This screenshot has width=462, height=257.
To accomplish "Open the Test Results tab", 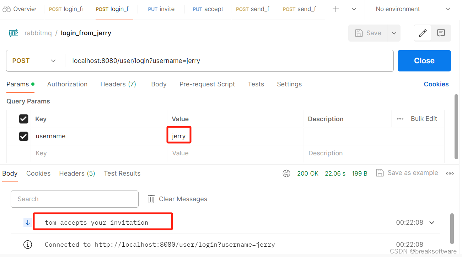I will (122, 173).
